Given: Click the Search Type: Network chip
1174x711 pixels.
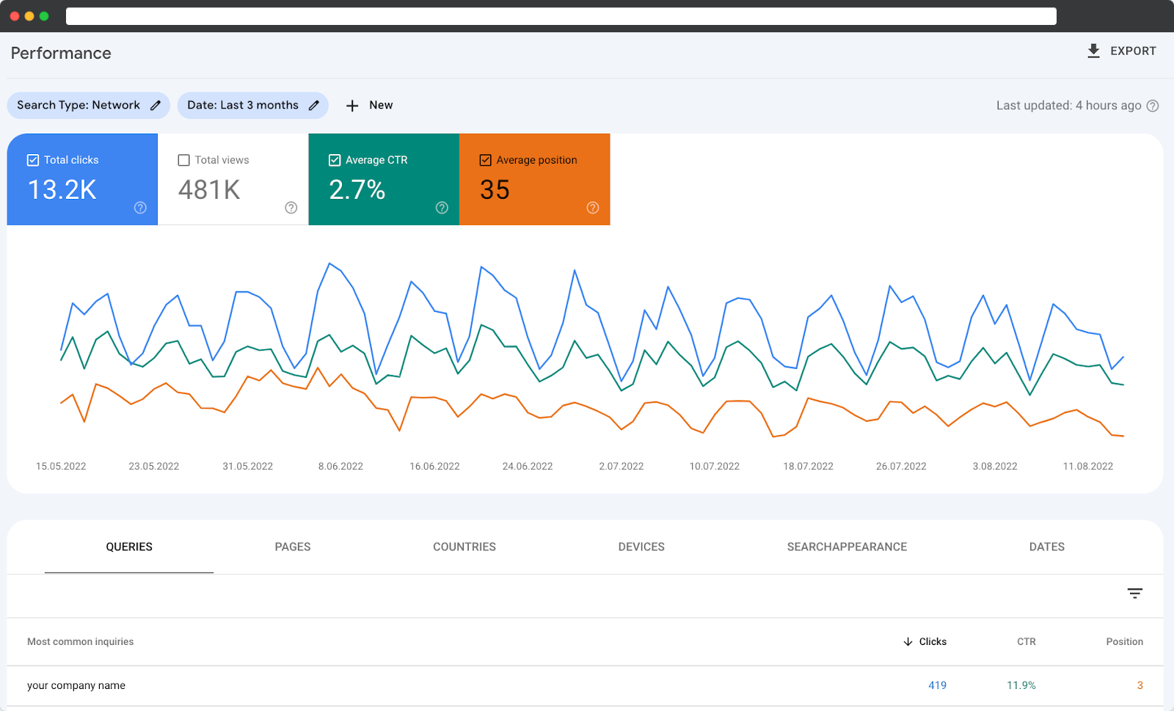Looking at the screenshot, I should (89, 106).
